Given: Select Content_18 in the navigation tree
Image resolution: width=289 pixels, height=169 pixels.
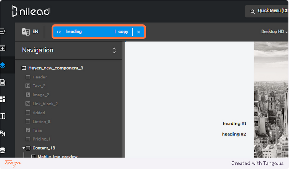Looking at the screenshot, I should pos(44,148).
